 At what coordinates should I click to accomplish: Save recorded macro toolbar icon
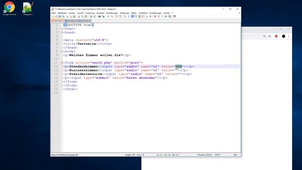pos(170,17)
